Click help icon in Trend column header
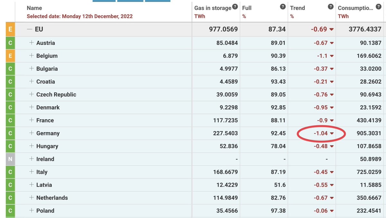The image size is (386, 218). (x=331, y=7)
